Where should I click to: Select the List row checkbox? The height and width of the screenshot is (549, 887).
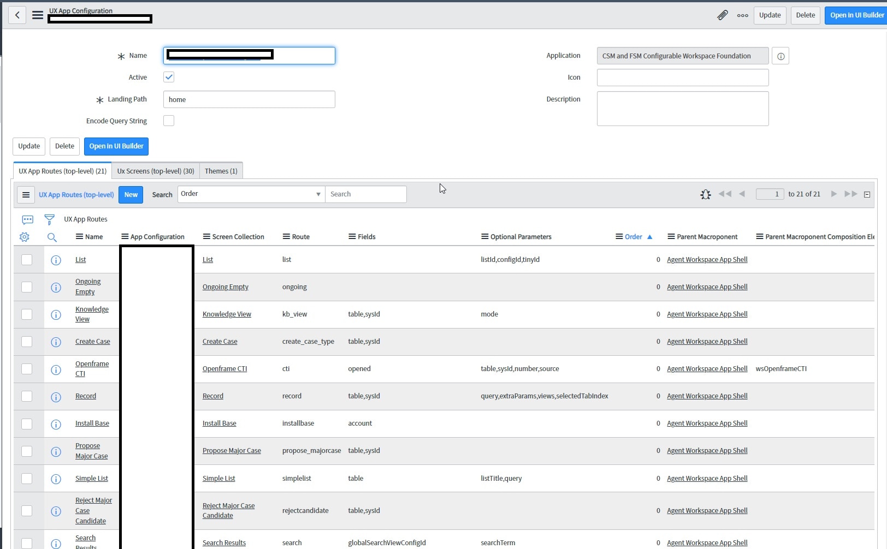[27, 260]
